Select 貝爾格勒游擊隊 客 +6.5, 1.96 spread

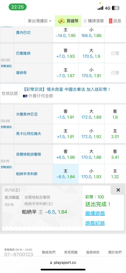tap(66, 154)
